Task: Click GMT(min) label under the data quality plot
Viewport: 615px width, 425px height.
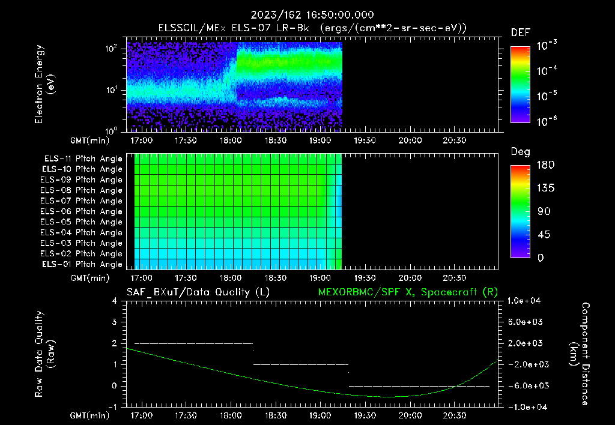Action: [90, 415]
